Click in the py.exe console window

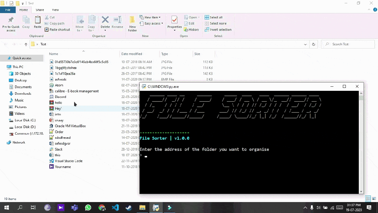(x=249, y=142)
